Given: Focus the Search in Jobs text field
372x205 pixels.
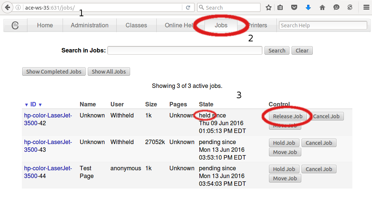Looking at the screenshot, I should 185,51.
